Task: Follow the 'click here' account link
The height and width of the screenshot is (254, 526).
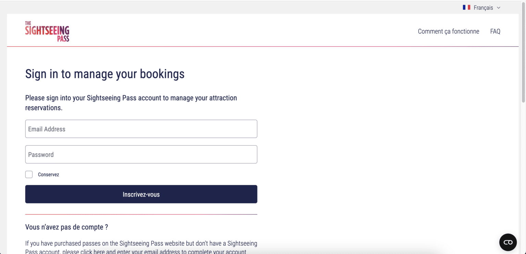Action: [x=93, y=252]
